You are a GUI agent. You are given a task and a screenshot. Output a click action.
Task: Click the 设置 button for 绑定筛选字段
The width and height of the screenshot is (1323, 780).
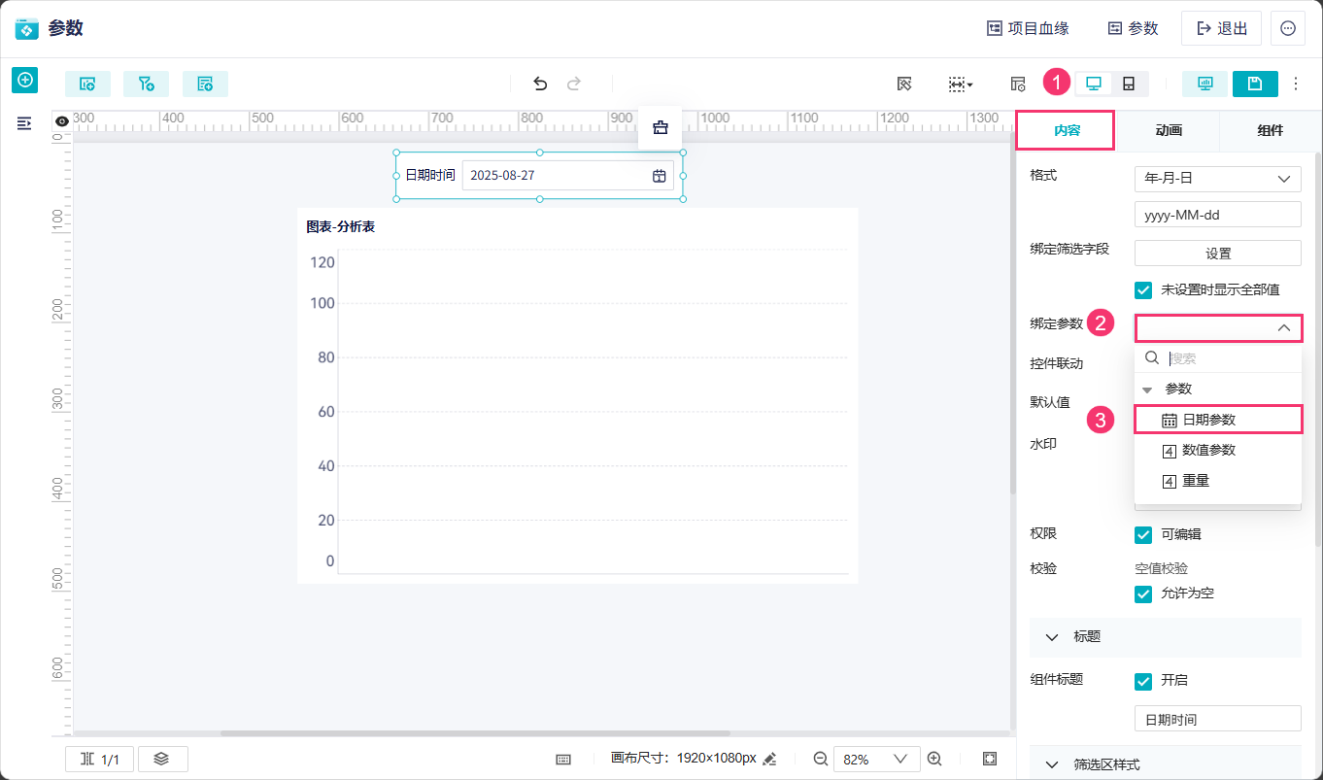(1218, 254)
